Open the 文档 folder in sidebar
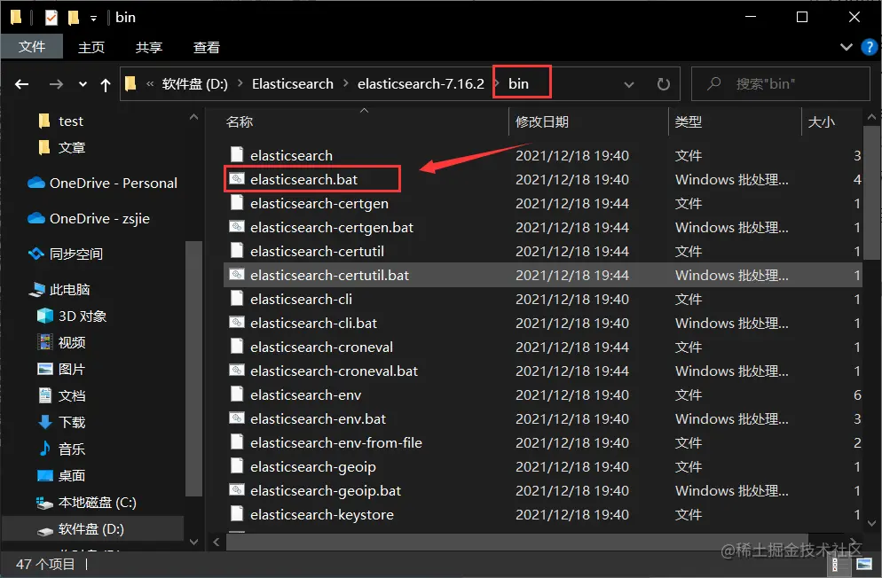The width and height of the screenshot is (882, 578). point(72,396)
